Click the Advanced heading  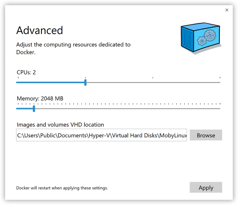pos(40,30)
